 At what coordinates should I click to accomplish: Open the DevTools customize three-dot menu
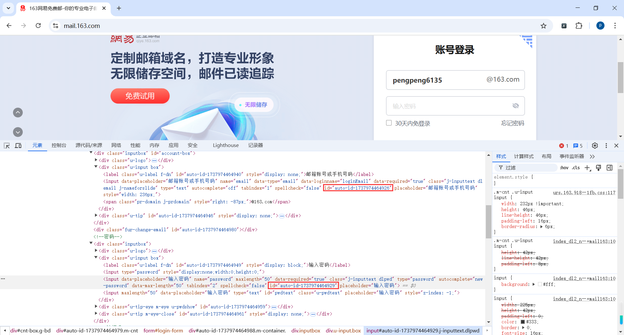pos(606,146)
